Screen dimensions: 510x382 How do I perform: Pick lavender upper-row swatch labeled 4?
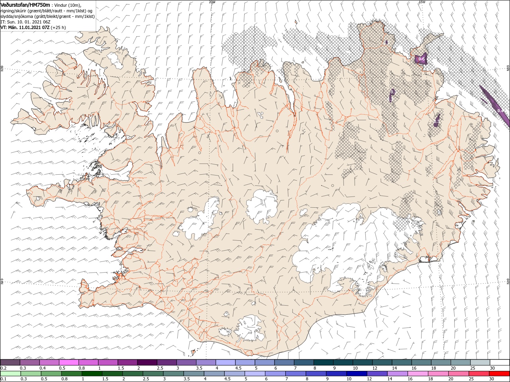point(226,362)
